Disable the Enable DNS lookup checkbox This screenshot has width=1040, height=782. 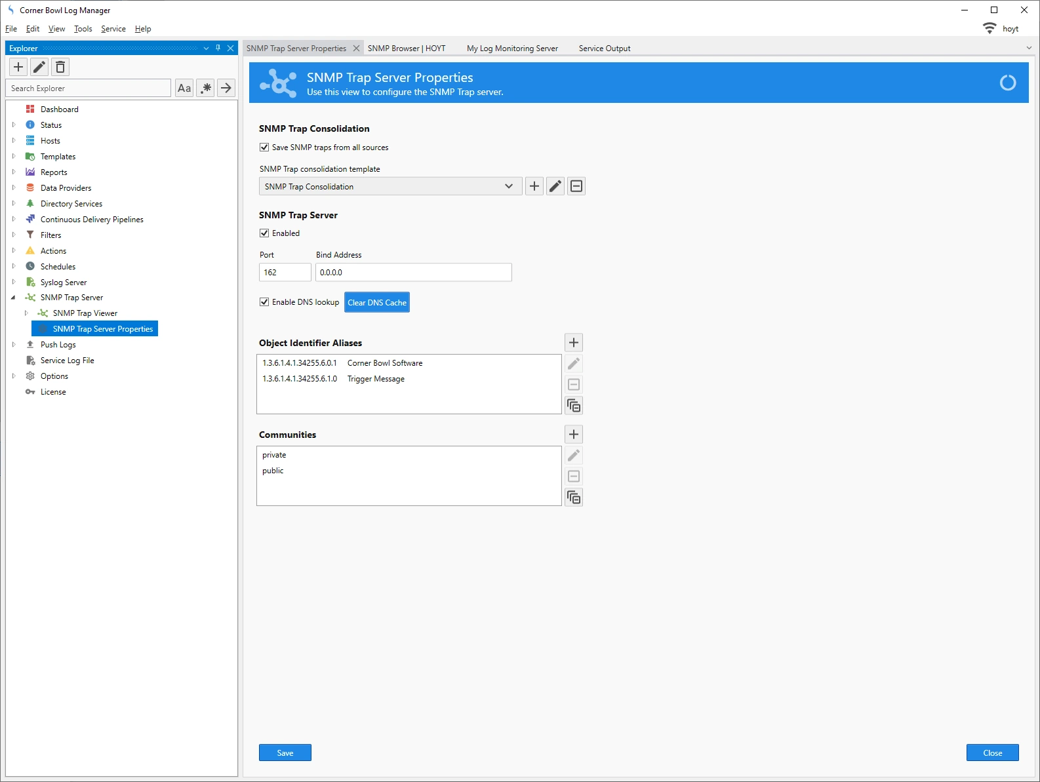264,302
